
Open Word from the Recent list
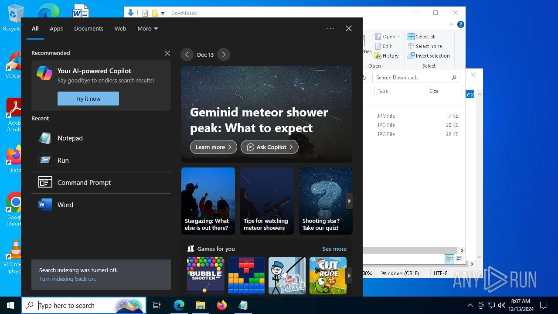[101, 205]
